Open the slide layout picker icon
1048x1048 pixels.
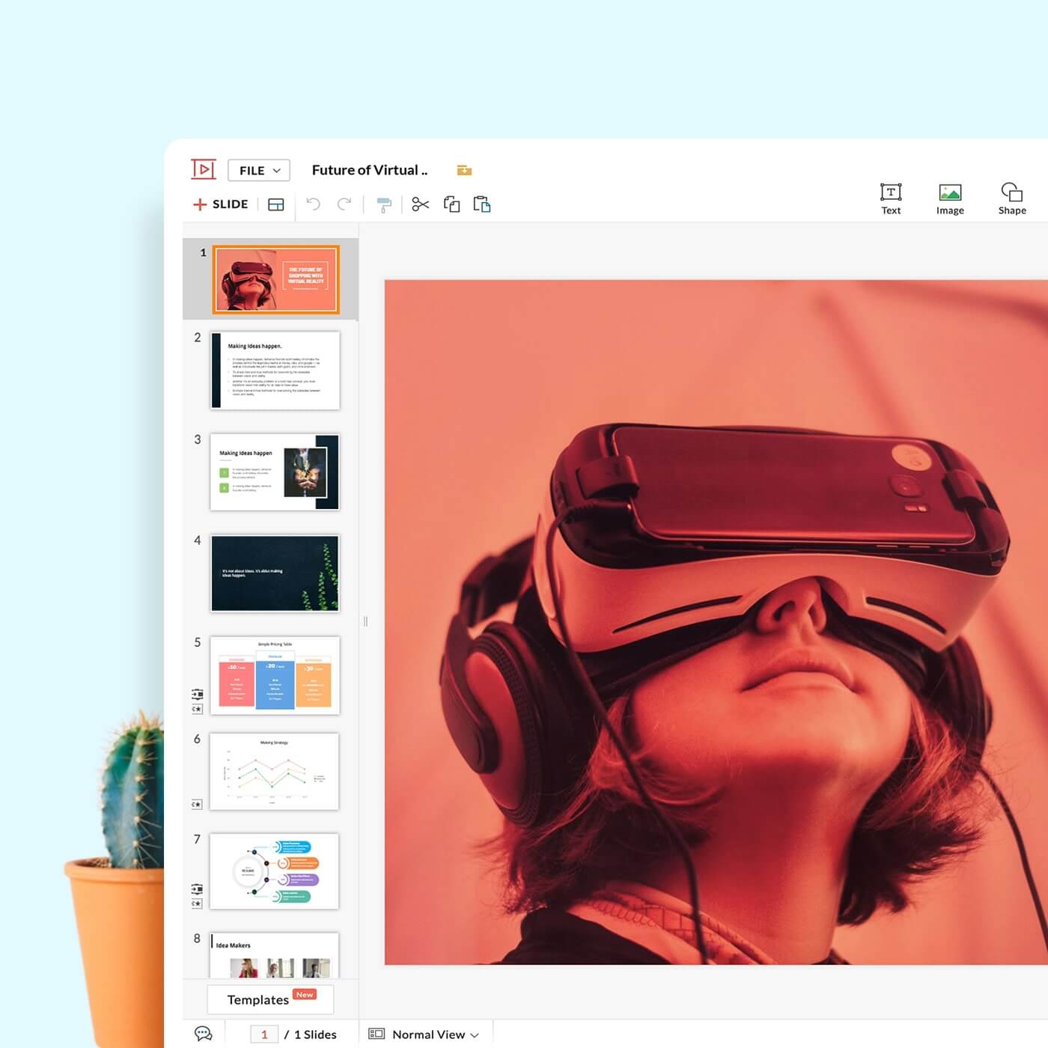pyautogui.click(x=276, y=204)
